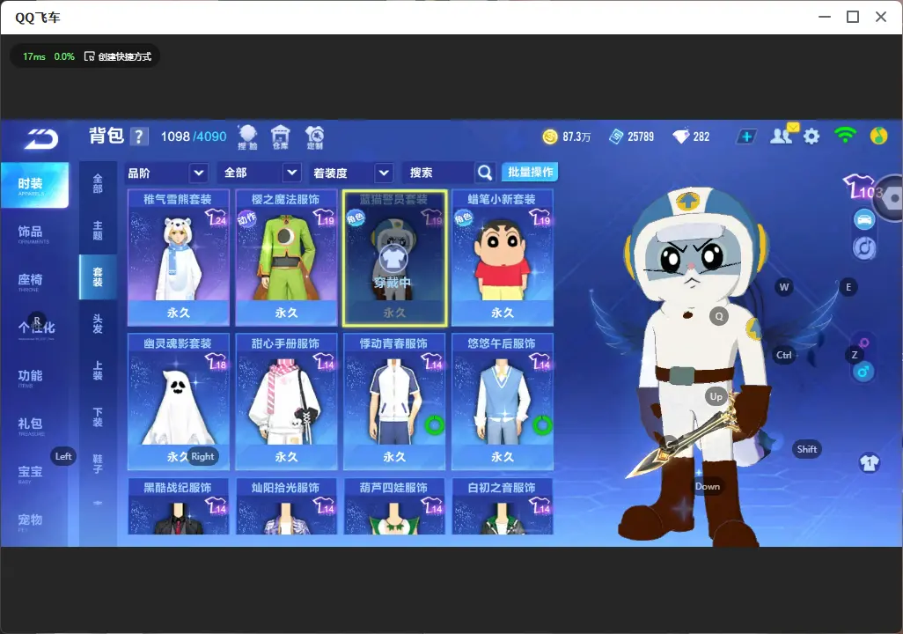The width and height of the screenshot is (903, 634).
Task: Open the friends icon with mail badge
Action: (784, 134)
